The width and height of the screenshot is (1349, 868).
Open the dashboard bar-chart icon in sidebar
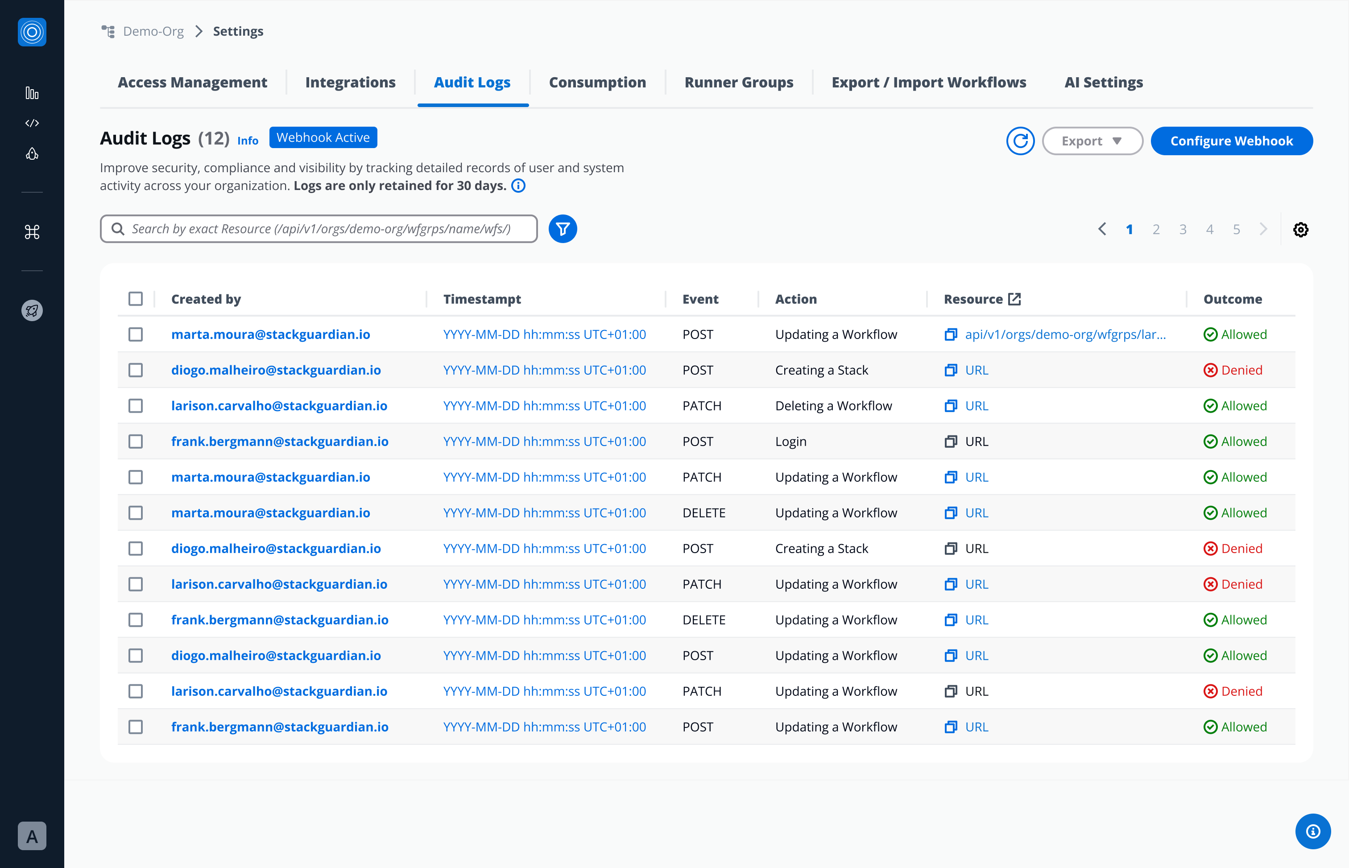tap(32, 93)
